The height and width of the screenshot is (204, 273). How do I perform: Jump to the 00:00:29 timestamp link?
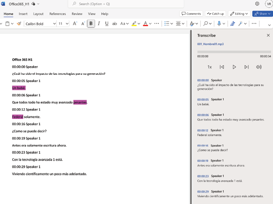(x=203, y=191)
